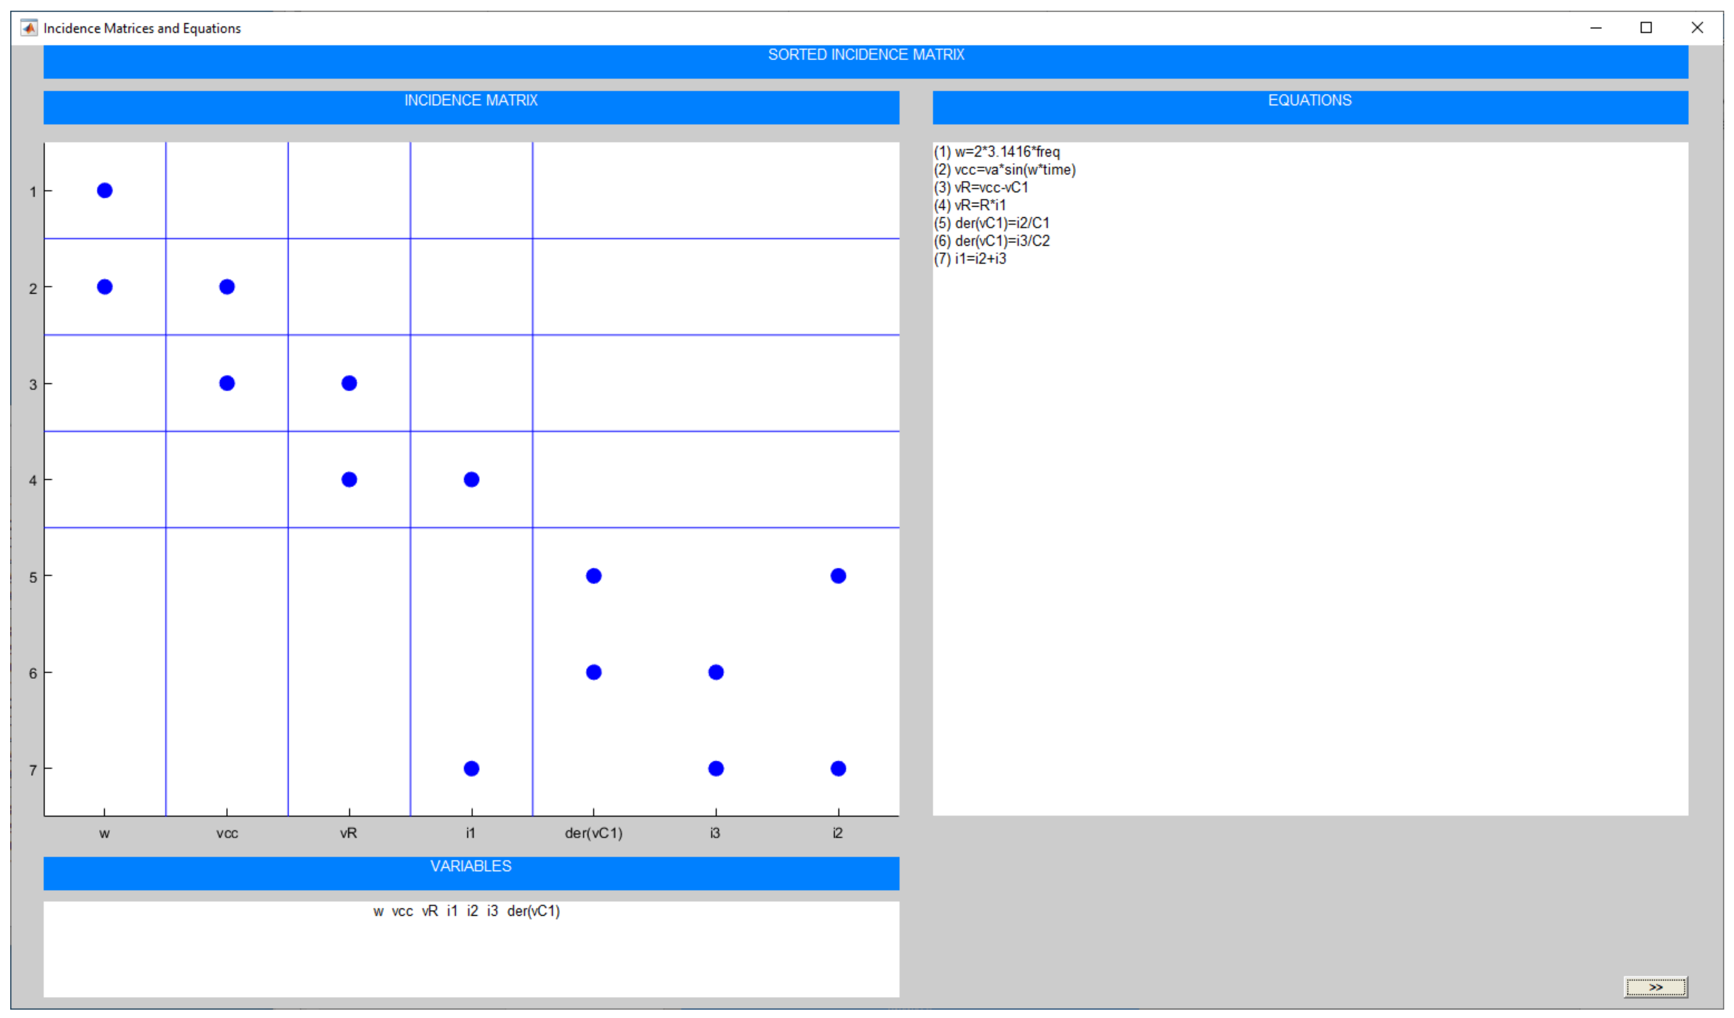Screen dimensions: 1734x1018
Task: Click equation (5) der(vC1)=i2/C1
Action: point(992,224)
